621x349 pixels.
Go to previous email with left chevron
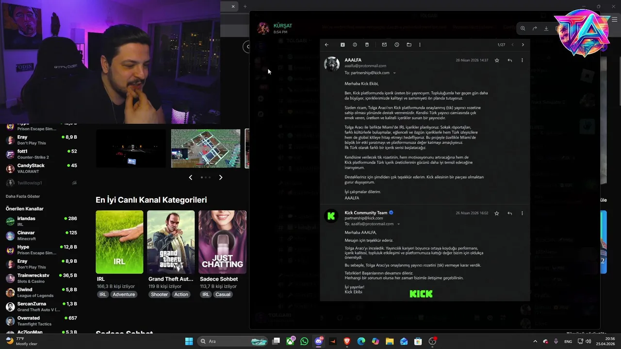tap(512, 45)
